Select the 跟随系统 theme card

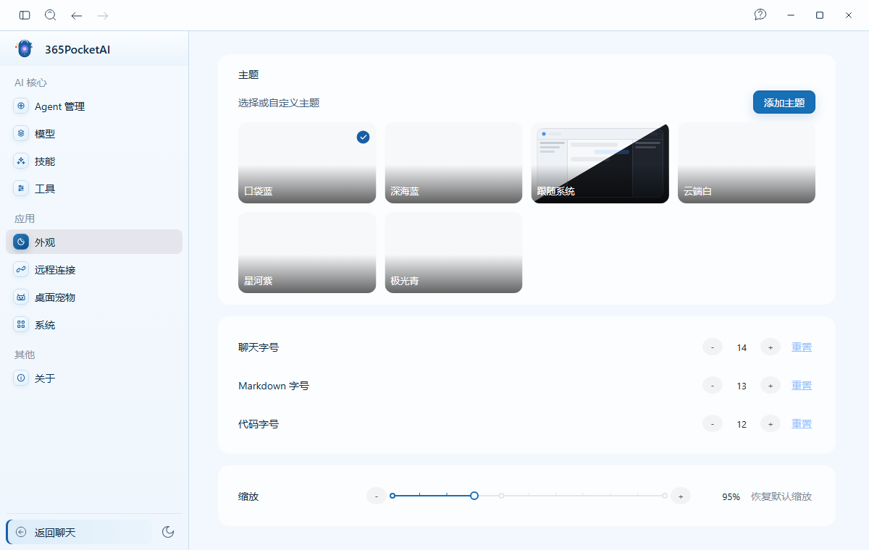pyautogui.click(x=600, y=163)
